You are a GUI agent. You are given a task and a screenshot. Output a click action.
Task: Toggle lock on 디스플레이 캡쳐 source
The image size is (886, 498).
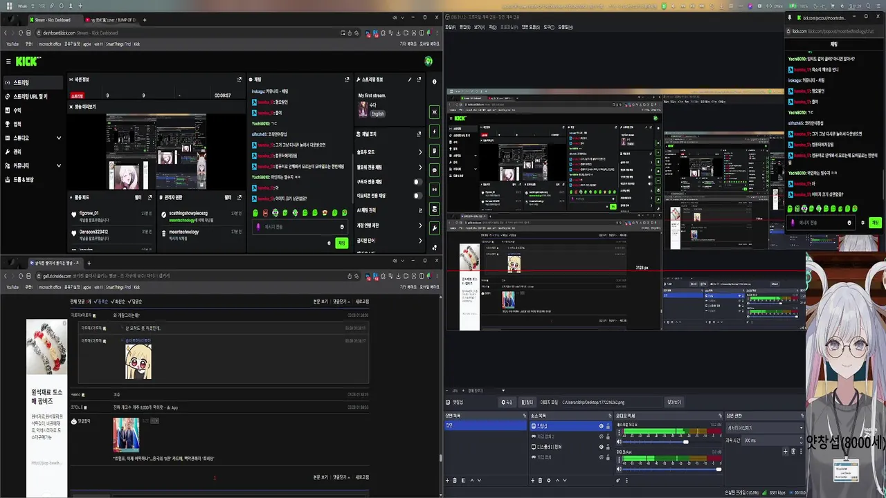click(608, 447)
